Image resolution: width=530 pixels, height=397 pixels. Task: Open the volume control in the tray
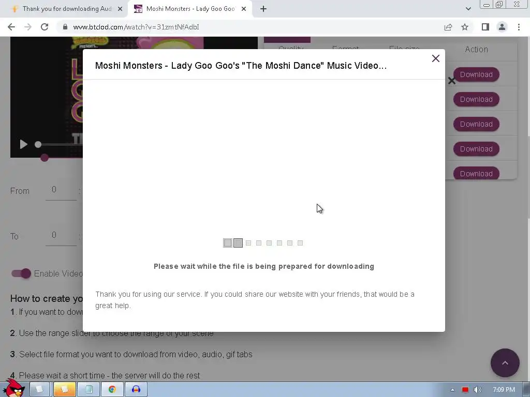[477, 390]
